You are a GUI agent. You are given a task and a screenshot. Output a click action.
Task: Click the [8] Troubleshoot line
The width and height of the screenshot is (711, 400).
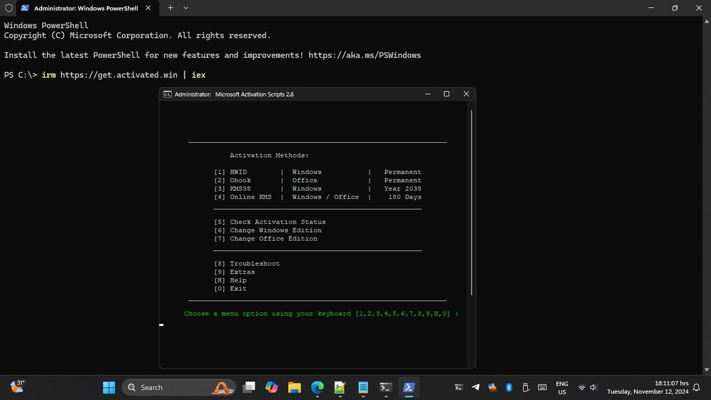pyautogui.click(x=247, y=264)
